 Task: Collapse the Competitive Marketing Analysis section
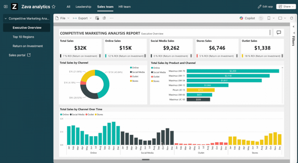pos(6,18)
